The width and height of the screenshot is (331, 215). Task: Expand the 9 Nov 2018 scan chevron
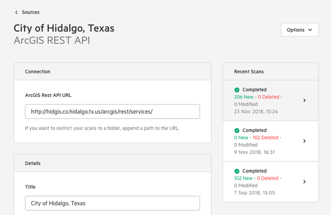coord(304,141)
